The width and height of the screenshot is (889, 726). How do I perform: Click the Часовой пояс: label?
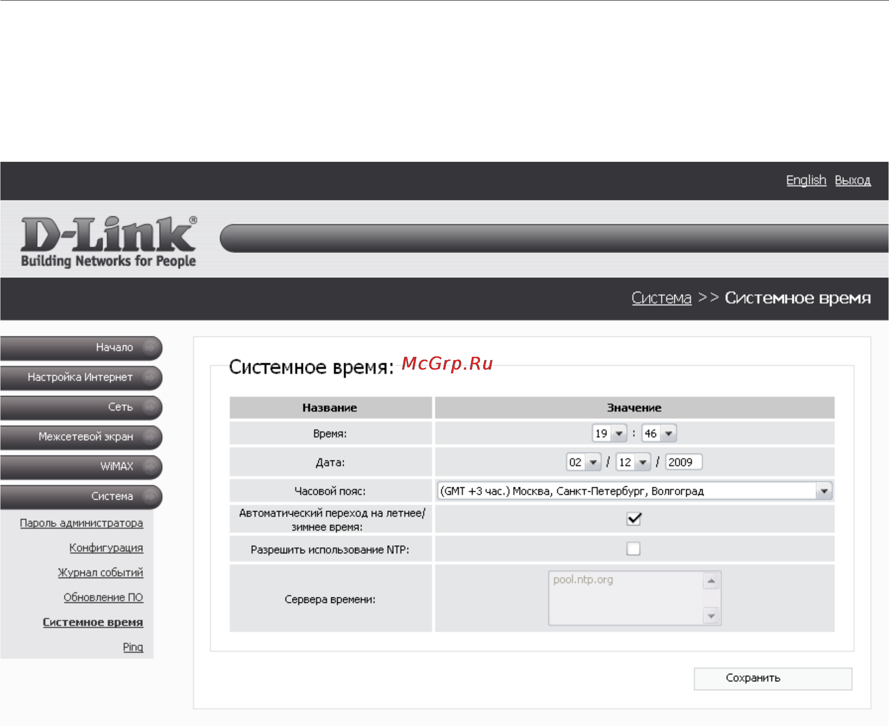pos(330,491)
